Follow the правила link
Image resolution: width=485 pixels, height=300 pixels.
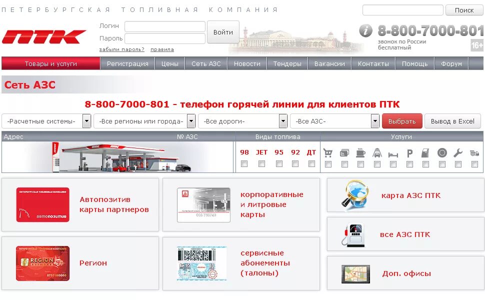(x=162, y=49)
